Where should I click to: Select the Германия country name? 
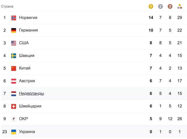28,30
